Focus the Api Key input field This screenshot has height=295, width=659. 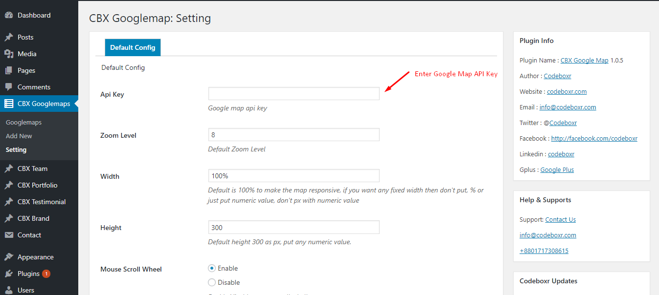pos(294,93)
